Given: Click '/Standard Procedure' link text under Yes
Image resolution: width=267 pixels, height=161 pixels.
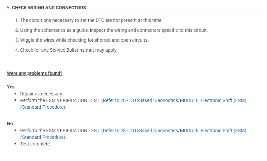Looking at the screenshot, I should pyautogui.click(x=43, y=107).
